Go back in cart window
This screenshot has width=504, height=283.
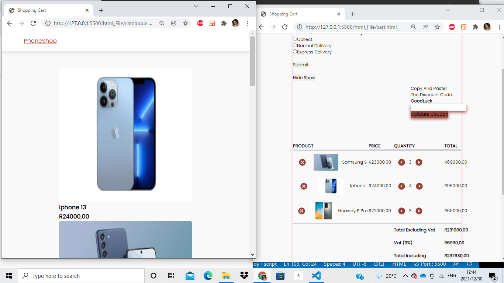click(261, 27)
